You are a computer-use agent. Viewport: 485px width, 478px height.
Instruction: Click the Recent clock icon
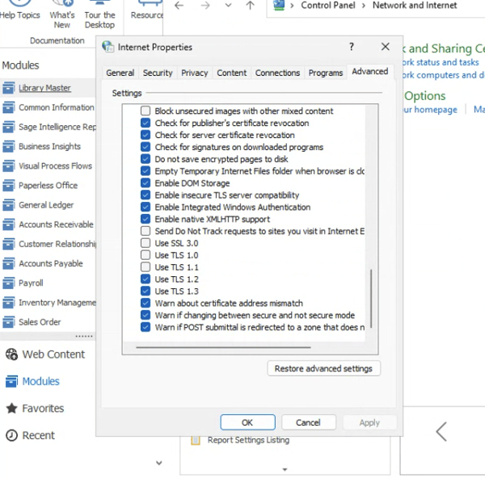click(x=11, y=435)
